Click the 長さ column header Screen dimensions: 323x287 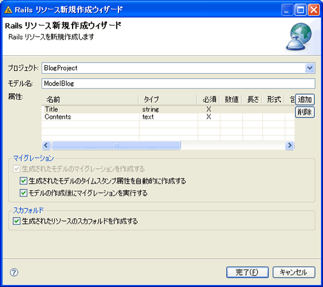pyautogui.click(x=252, y=99)
